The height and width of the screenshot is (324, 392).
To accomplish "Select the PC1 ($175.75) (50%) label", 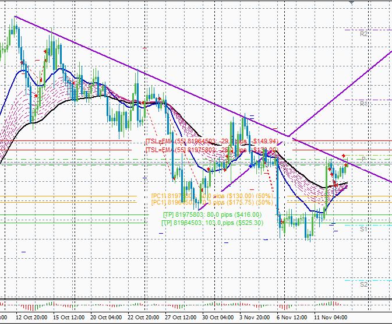I will pos(212,202).
